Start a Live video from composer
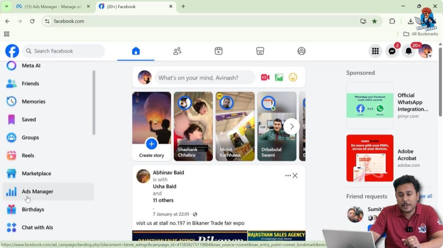 pyautogui.click(x=265, y=77)
